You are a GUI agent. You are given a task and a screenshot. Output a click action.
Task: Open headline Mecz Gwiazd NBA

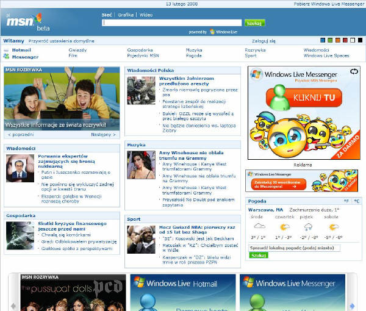click(x=197, y=229)
